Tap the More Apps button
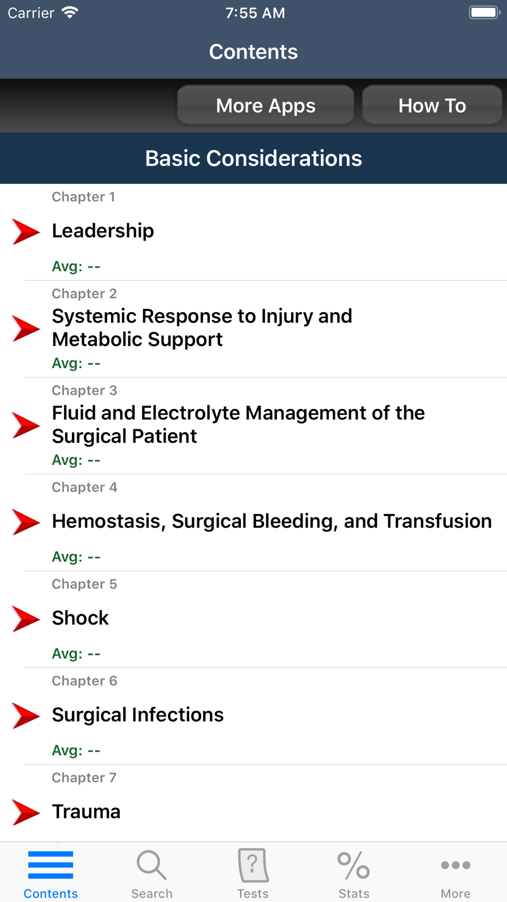The height and width of the screenshot is (902, 507). pos(266,106)
